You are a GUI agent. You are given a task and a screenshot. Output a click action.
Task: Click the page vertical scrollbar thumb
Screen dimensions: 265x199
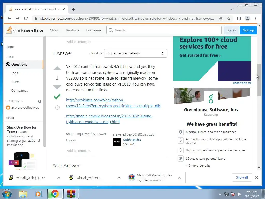tap(259, 80)
